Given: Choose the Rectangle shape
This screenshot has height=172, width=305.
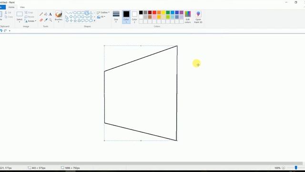Looking at the screenshot, I should coord(79,13).
